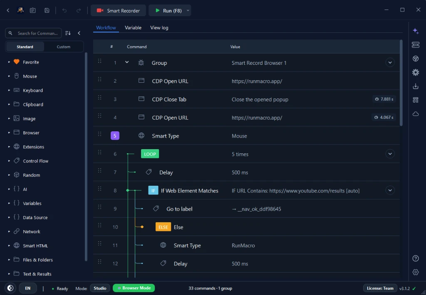Viewport: 426px width, 295px height.
Task: Click the Variables braces icon in the sidebar
Action: 17,203
